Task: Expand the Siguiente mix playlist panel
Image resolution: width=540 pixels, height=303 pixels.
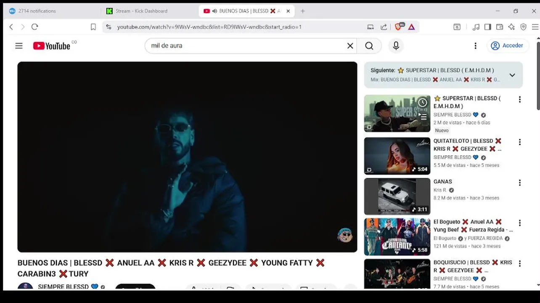Action: click(x=512, y=75)
